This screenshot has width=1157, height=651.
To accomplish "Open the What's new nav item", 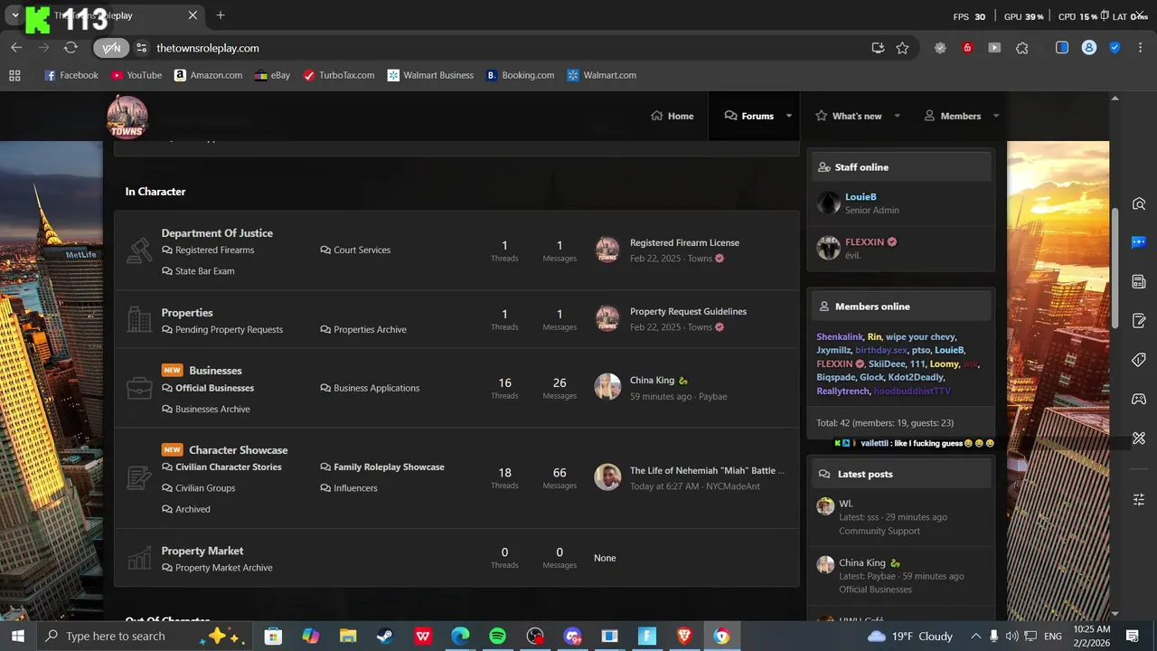I will [x=848, y=116].
